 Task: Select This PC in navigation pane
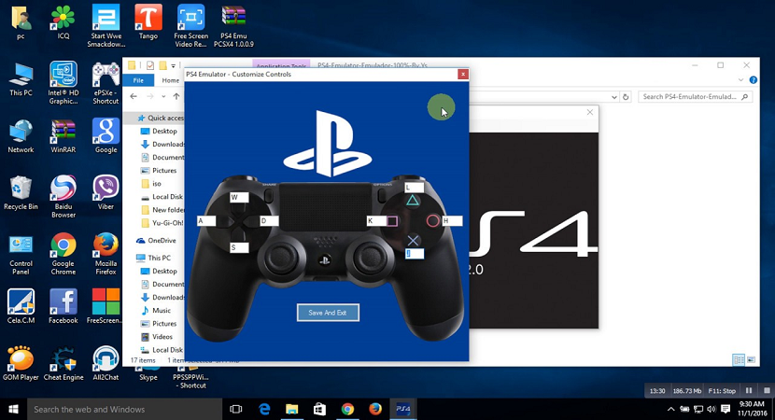click(x=153, y=258)
